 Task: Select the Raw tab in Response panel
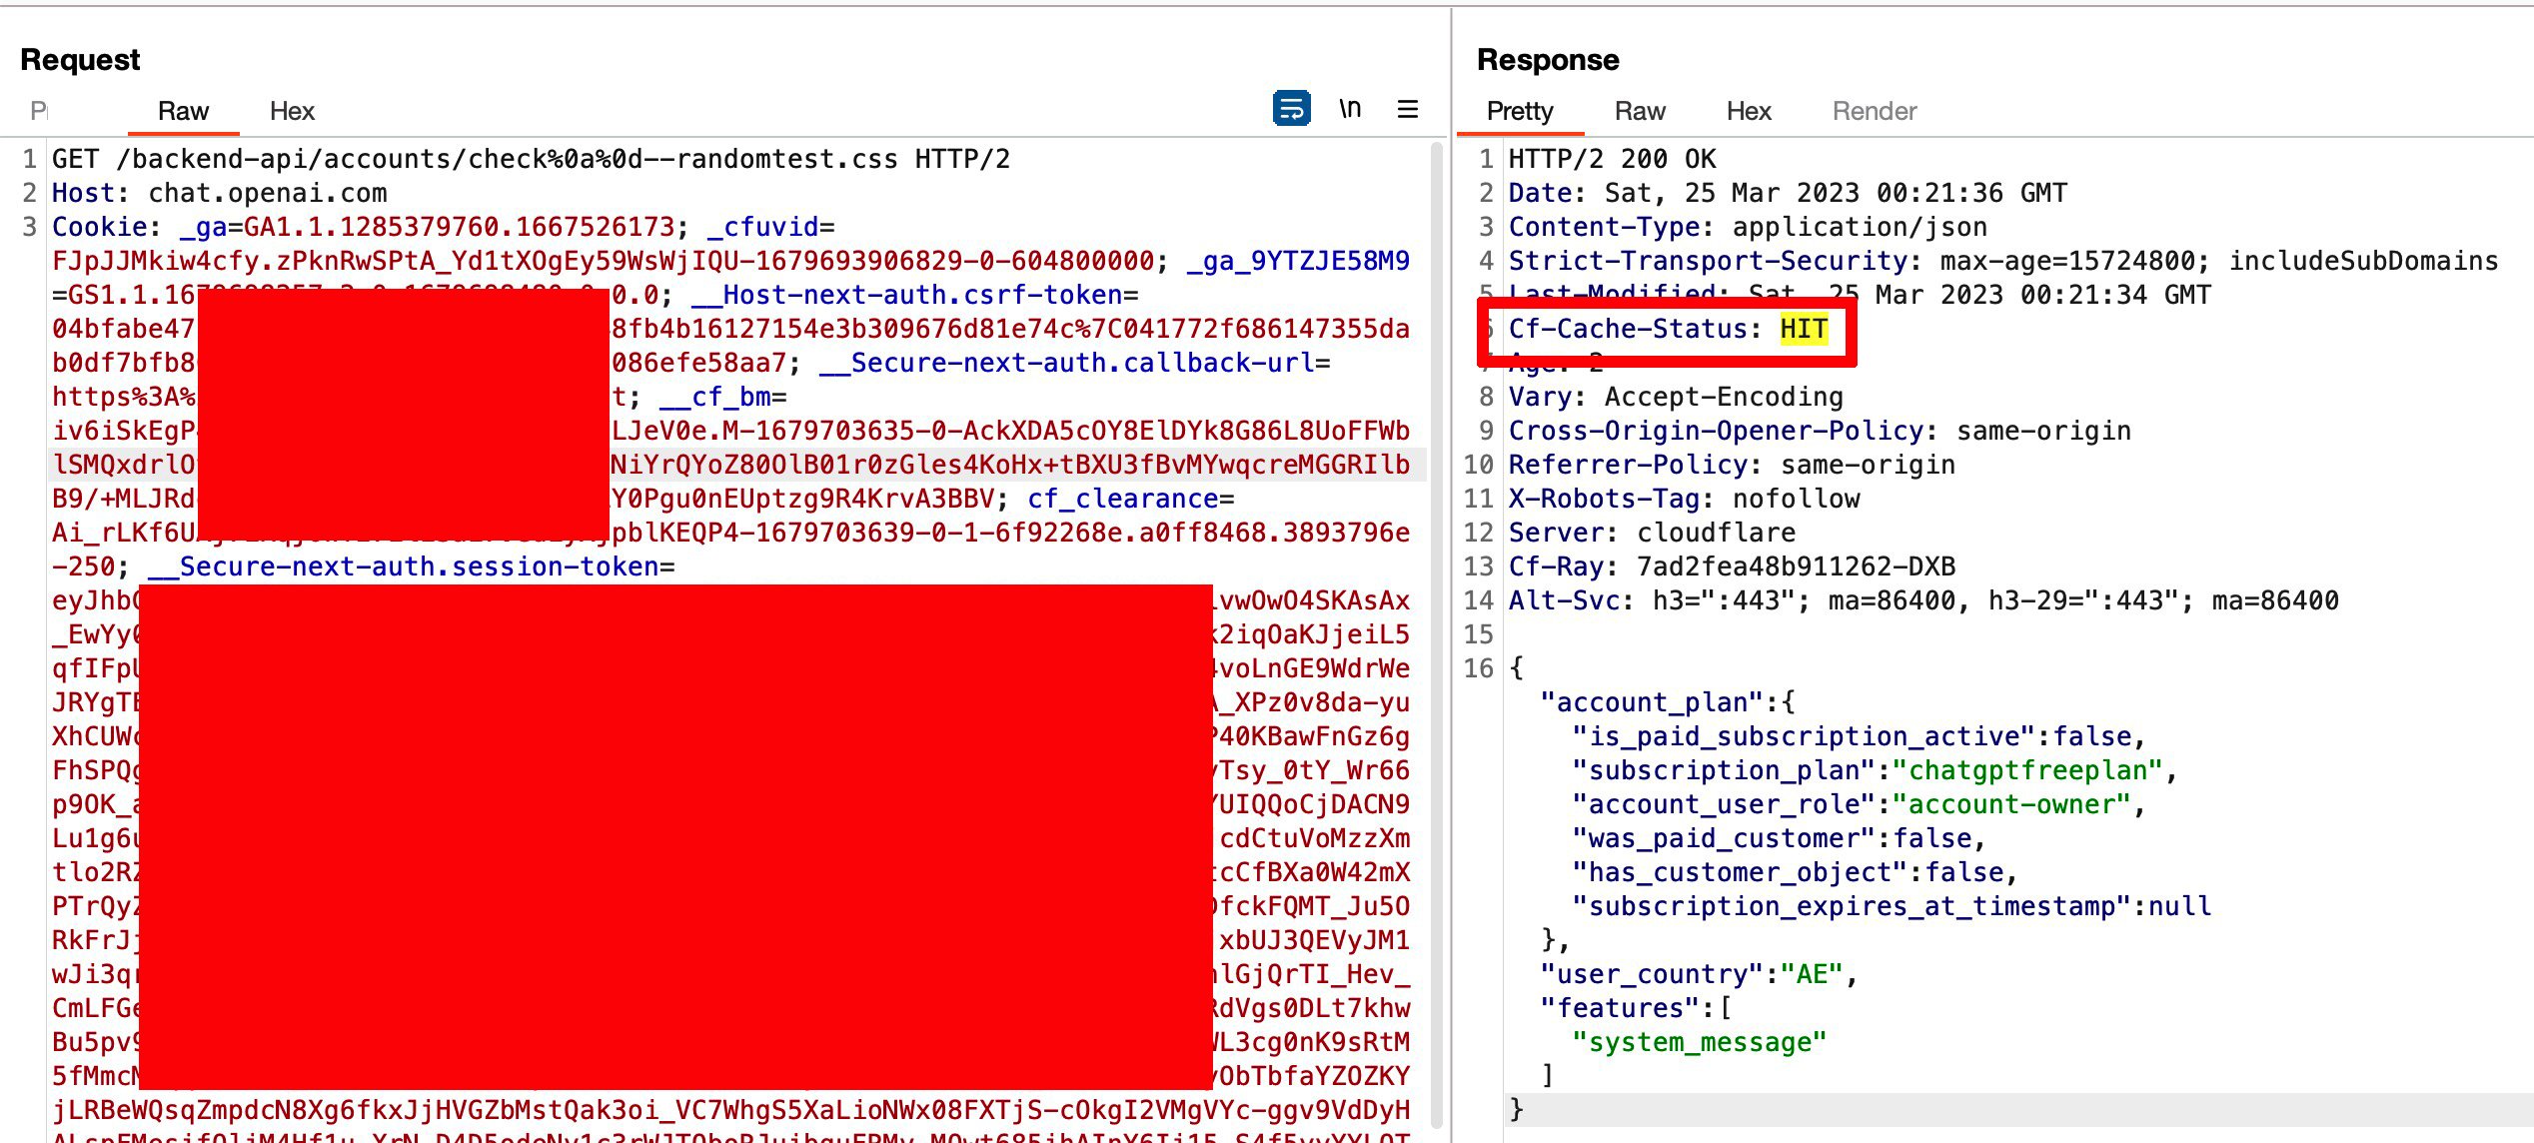click(x=1640, y=111)
